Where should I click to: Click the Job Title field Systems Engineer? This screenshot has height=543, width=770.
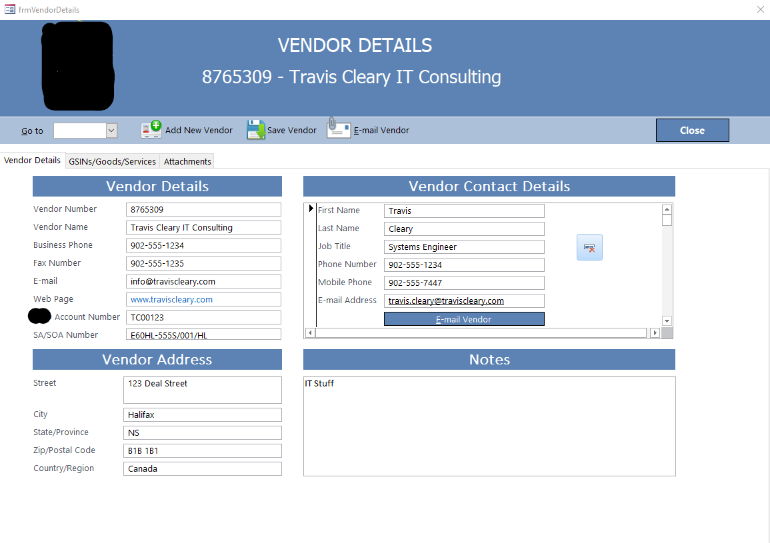click(464, 247)
